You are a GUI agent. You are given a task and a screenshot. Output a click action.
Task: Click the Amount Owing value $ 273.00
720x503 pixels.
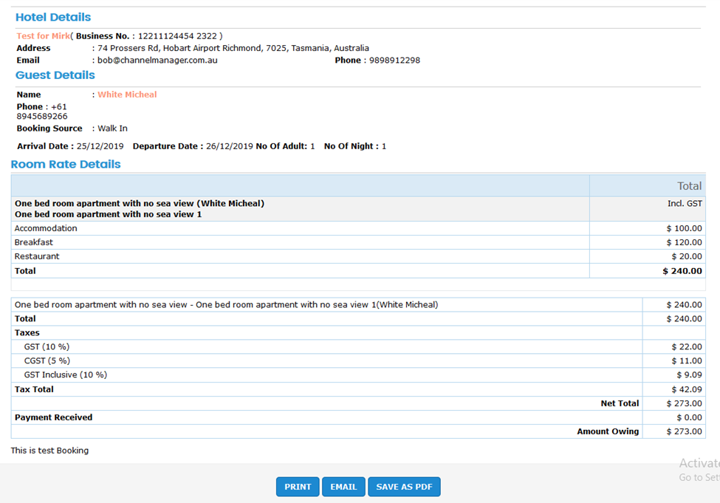point(684,432)
